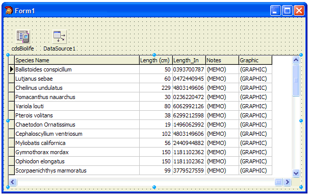Select the Pomacanthus nauarchus cell
The image size is (309, 195).
(x=77, y=97)
